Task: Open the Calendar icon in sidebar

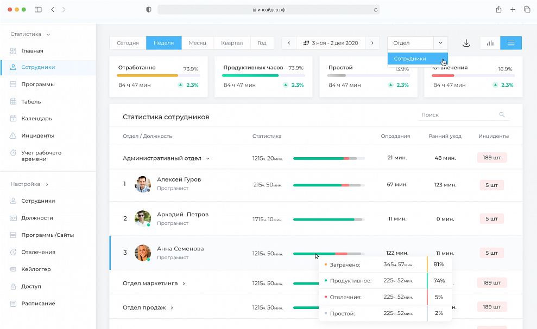Action: [13, 119]
